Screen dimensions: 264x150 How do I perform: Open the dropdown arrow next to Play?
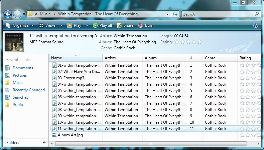coord(87,25)
